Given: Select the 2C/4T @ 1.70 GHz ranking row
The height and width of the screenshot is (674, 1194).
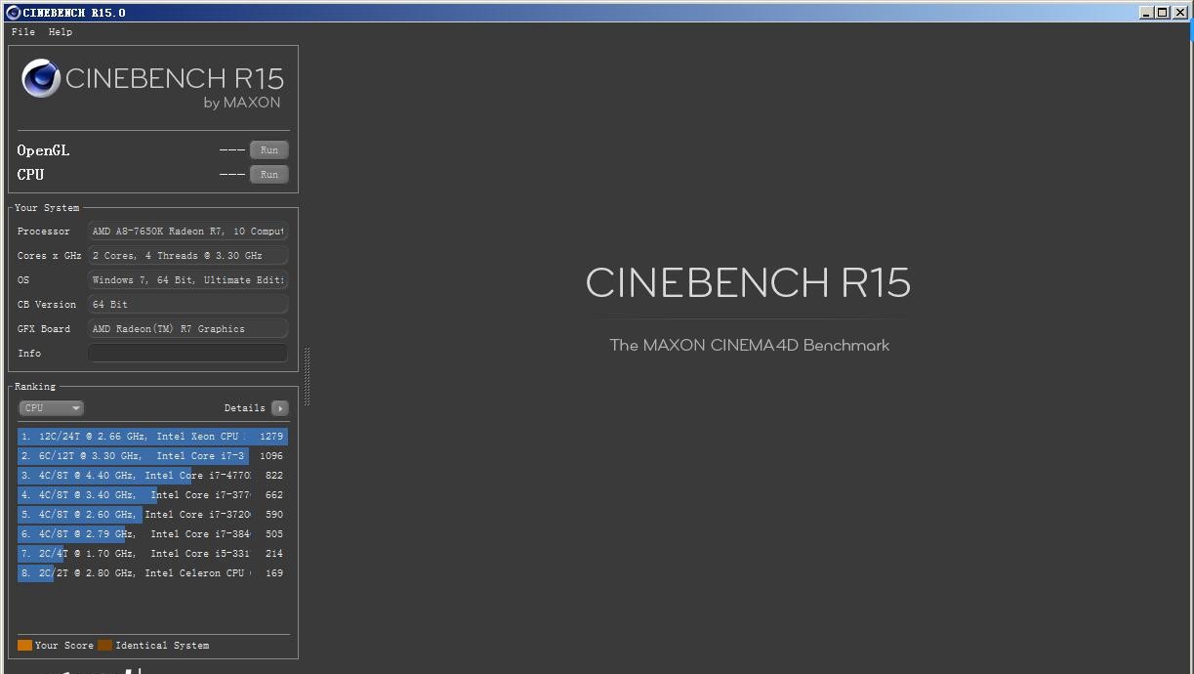Looking at the screenshot, I should (152, 554).
